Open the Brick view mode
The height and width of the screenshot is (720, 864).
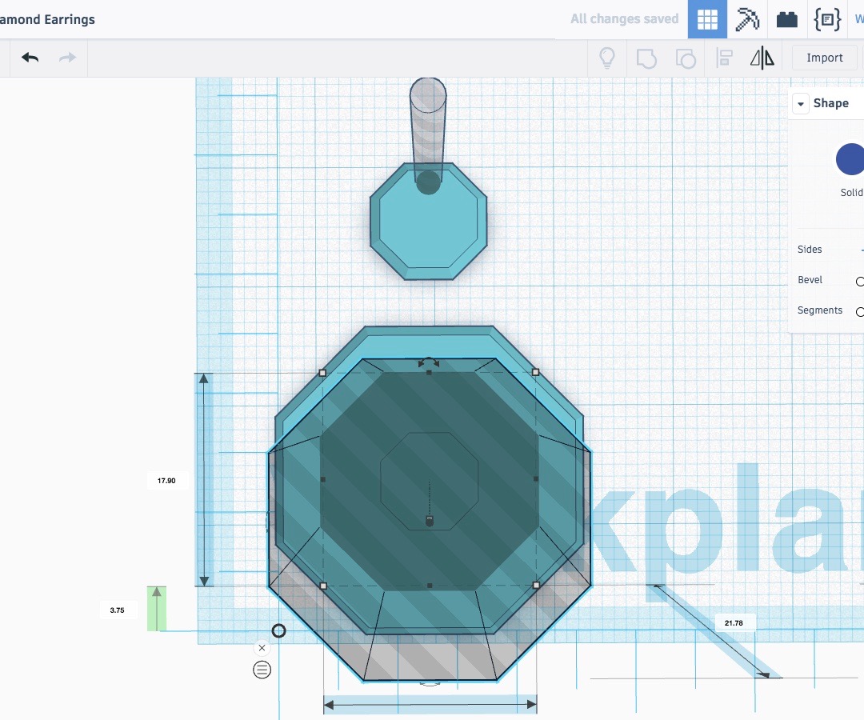(x=786, y=18)
